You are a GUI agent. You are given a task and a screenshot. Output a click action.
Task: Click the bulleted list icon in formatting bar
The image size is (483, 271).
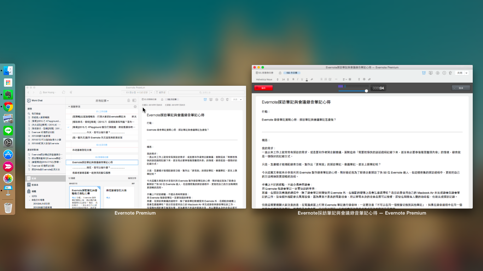pos(321,79)
